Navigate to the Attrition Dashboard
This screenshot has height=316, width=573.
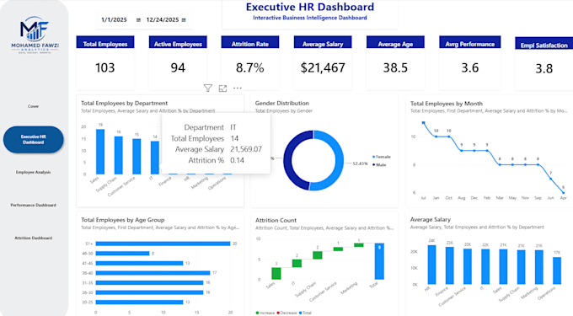[33, 238]
